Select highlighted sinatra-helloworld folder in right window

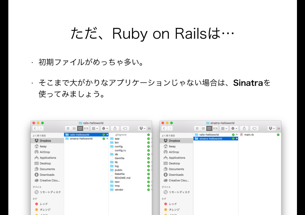pos(216,139)
